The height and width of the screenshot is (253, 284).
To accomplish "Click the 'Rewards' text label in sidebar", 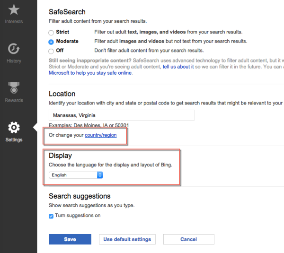I will pyautogui.click(x=14, y=100).
